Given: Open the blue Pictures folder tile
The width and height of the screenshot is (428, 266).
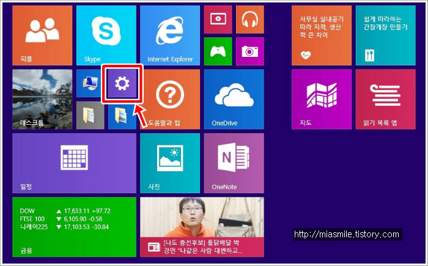Looking at the screenshot, I should pos(122,115).
